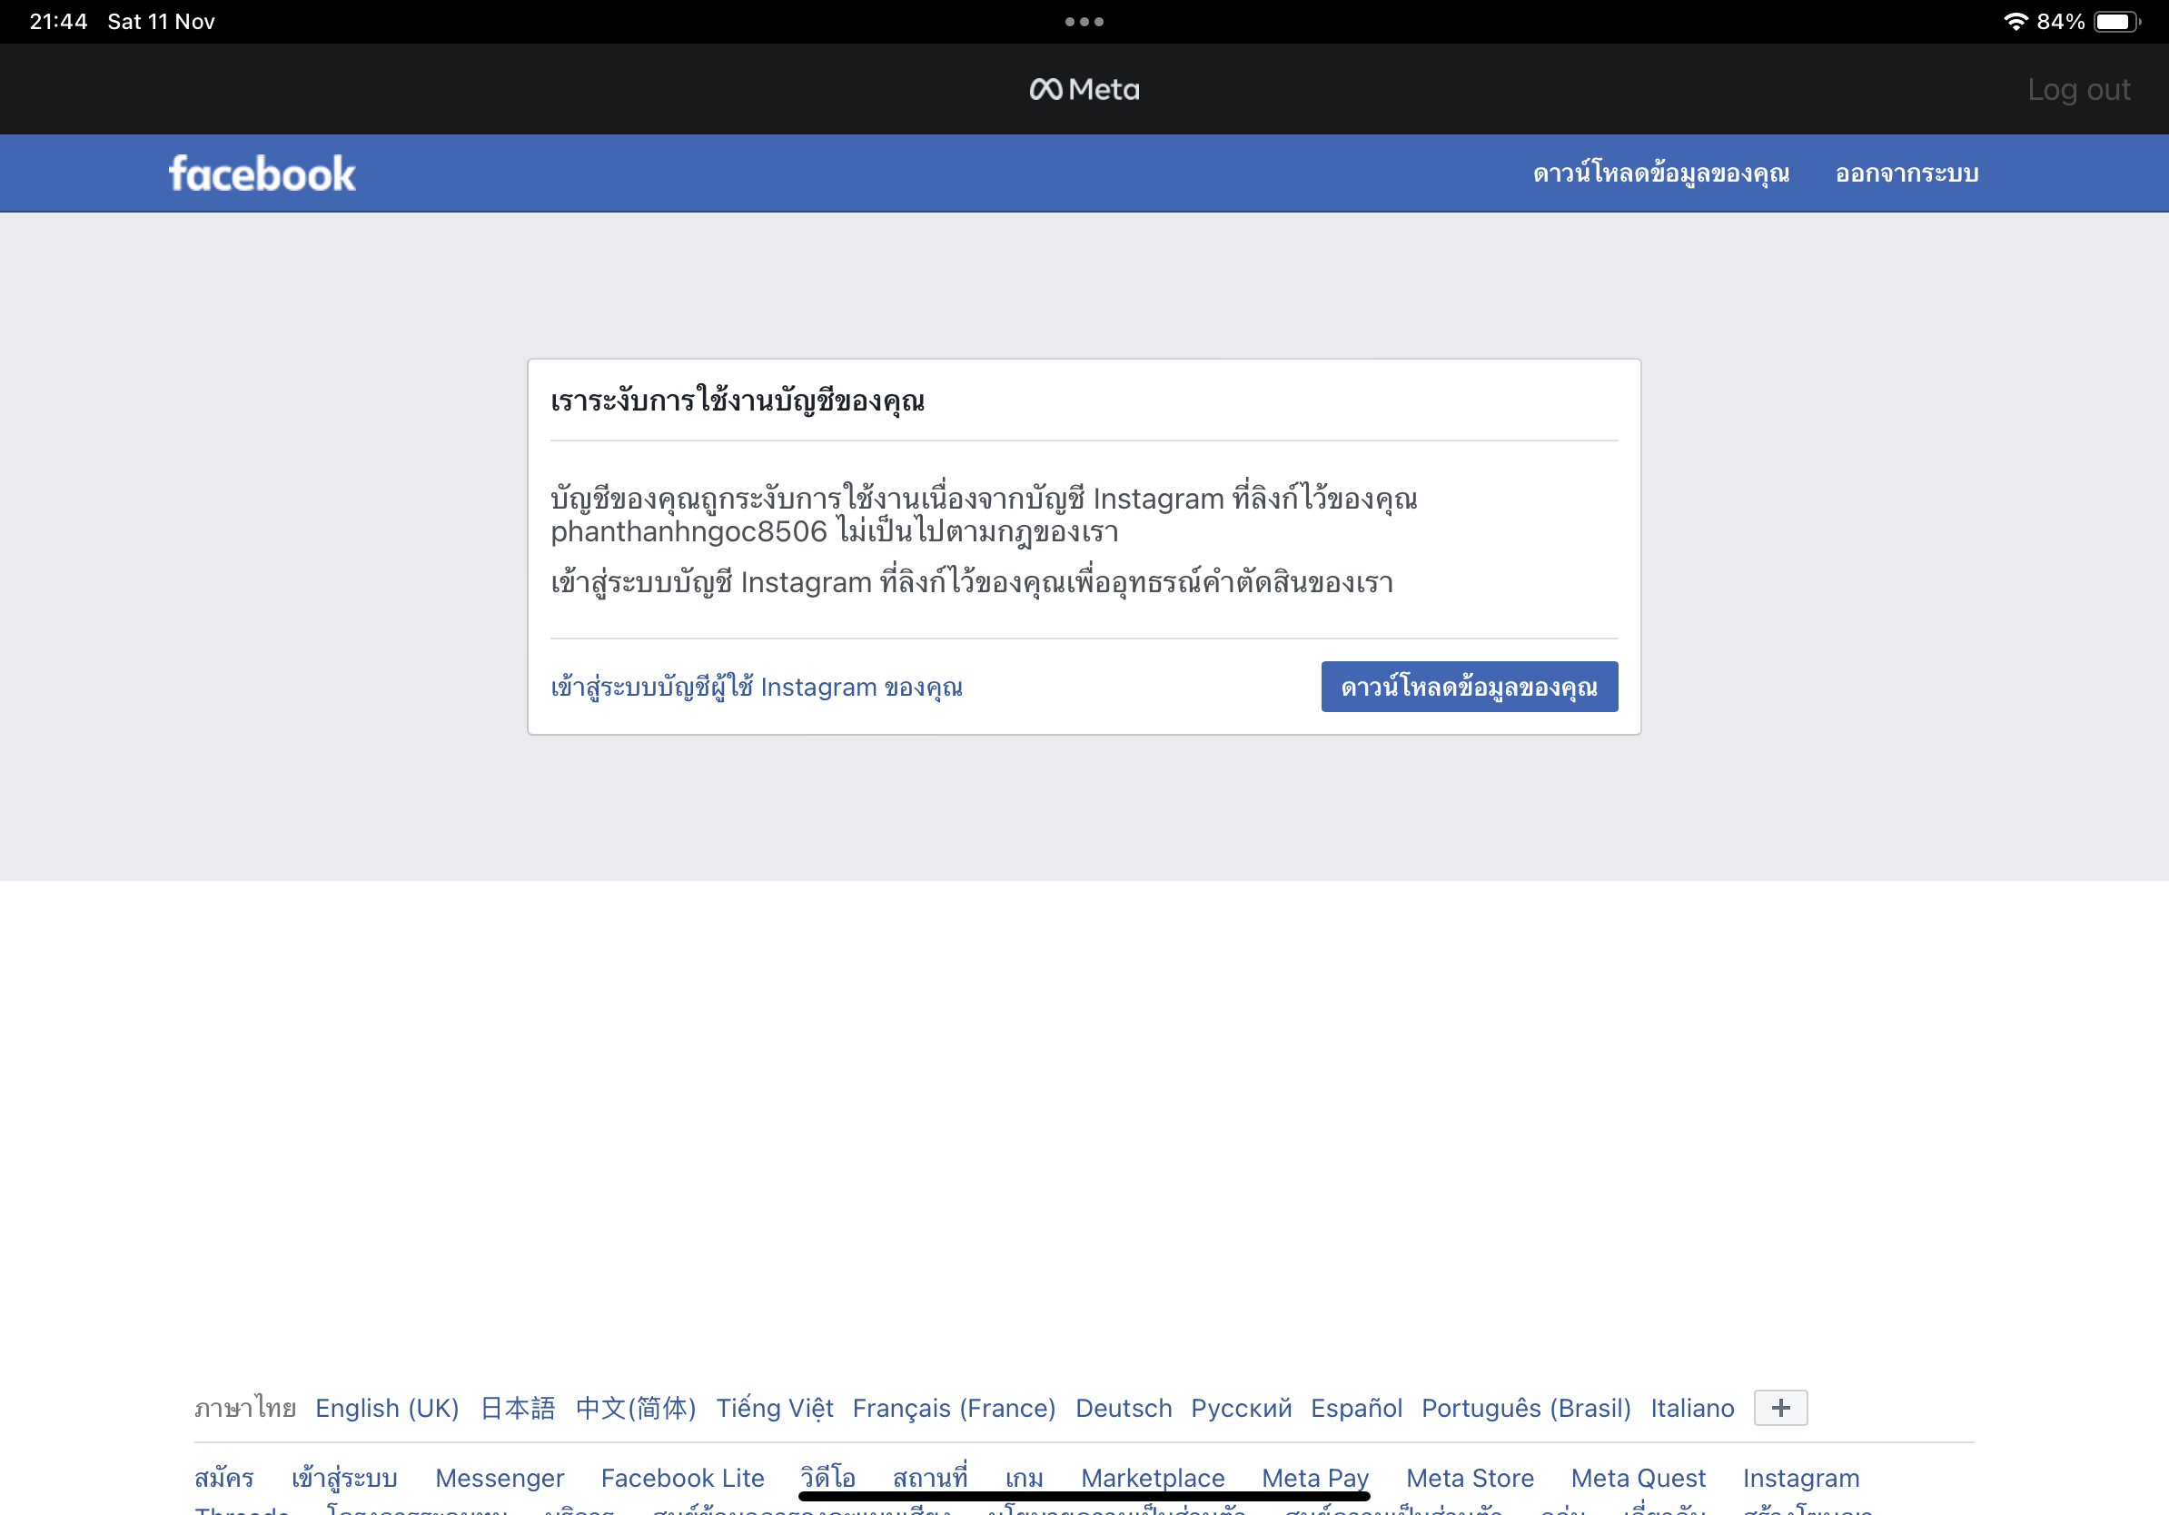Open the Marketplace footer link
Image resolution: width=2169 pixels, height=1515 pixels.
1153,1477
